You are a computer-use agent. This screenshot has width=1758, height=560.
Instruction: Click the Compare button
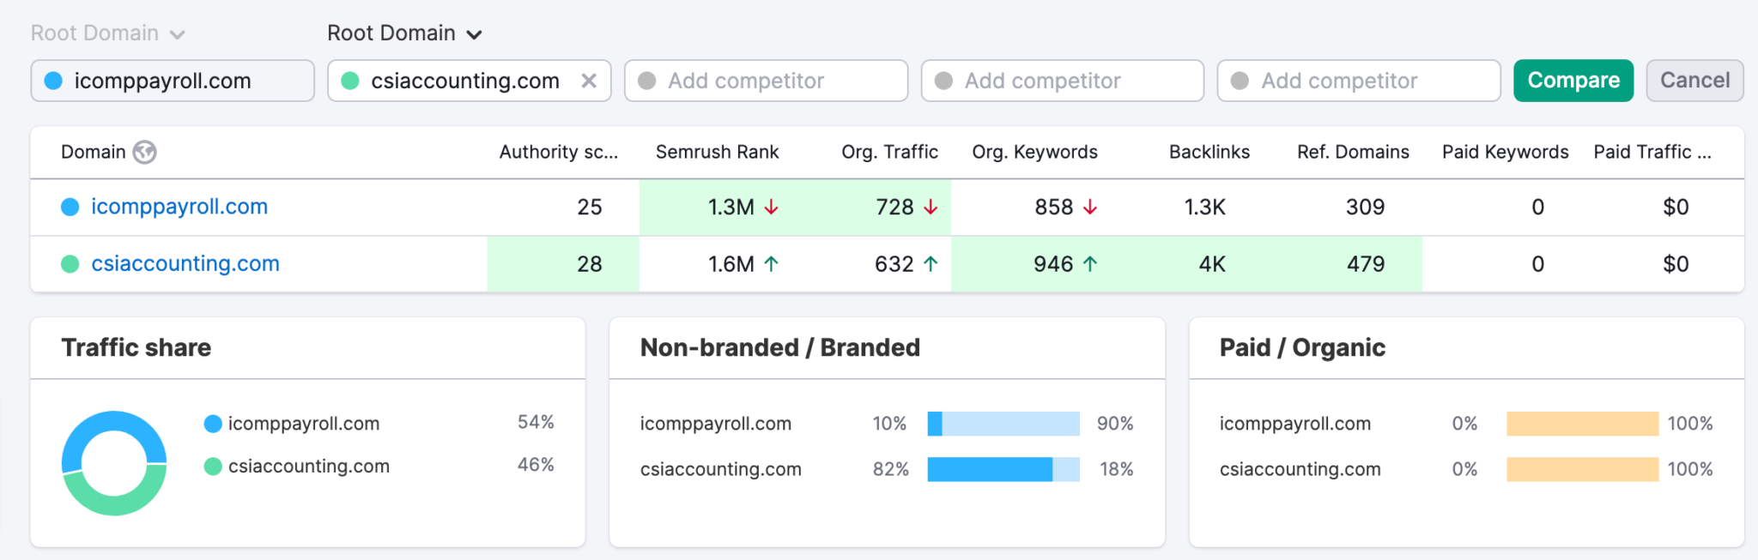click(x=1573, y=81)
